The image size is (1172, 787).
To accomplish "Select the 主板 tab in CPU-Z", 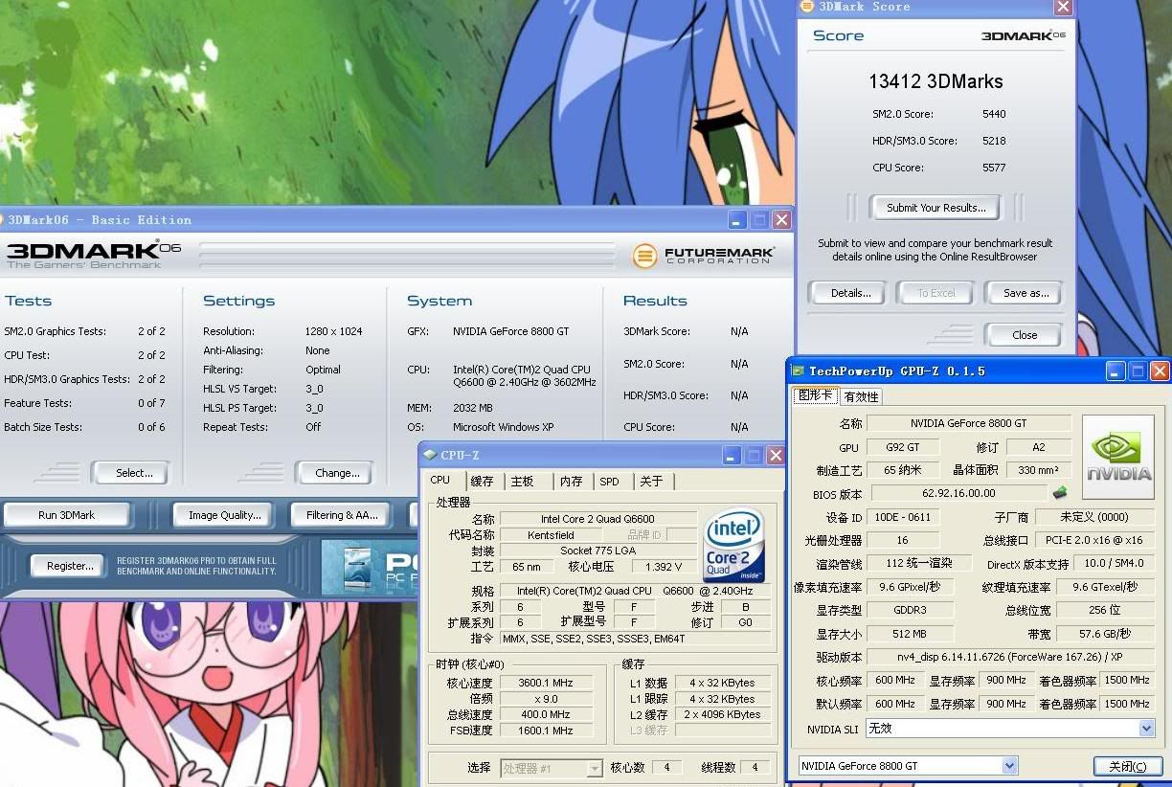I will pyautogui.click(x=522, y=482).
